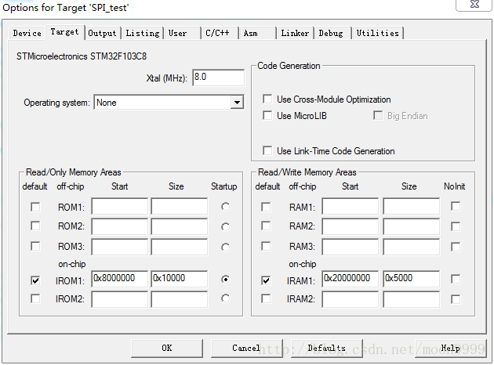494x365 pixels.
Task: Open the Debug tab
Action: coord(330,33)
